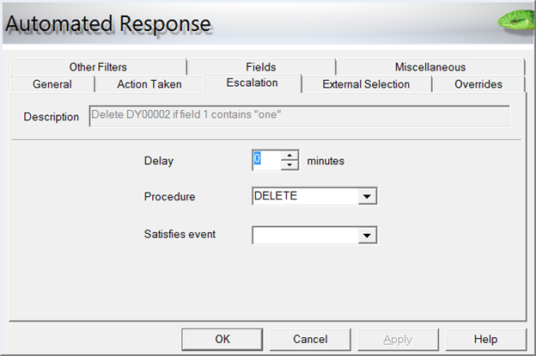Click inside the Delay minutes field

tap(266, 160)
